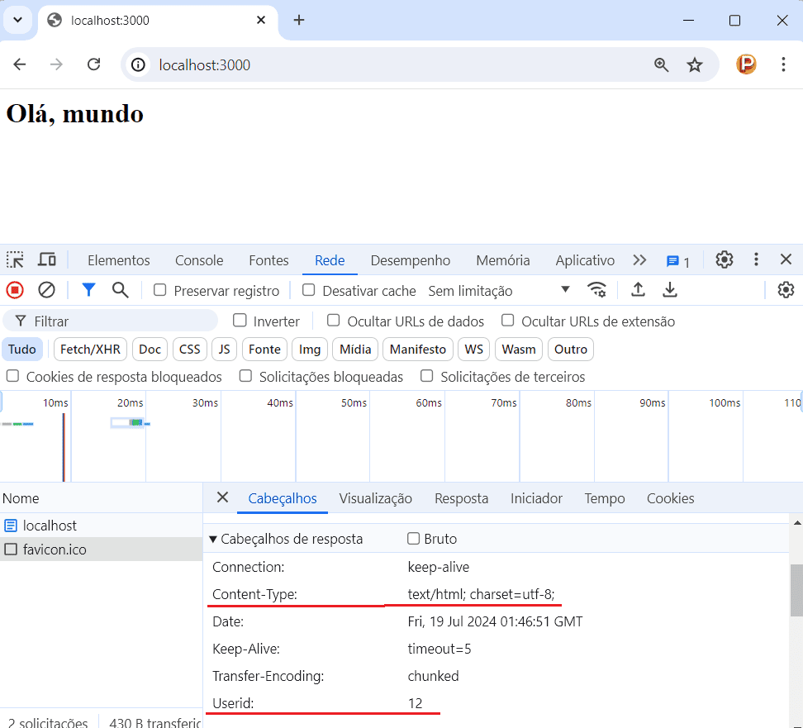The height and width of the screenshot is (728, 803).
Task: Click the export HAR download icon
Action: [x=670, y=290]
